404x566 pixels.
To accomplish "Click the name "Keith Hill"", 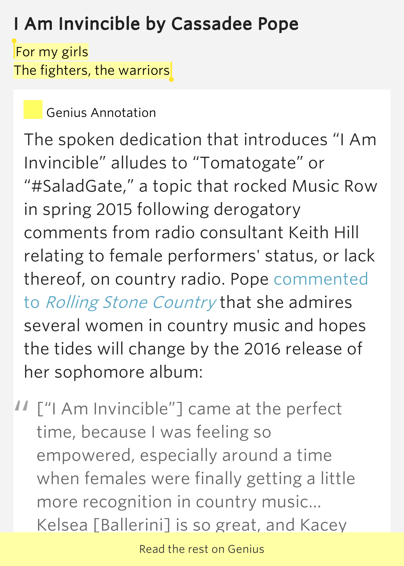I will point(324,233).
